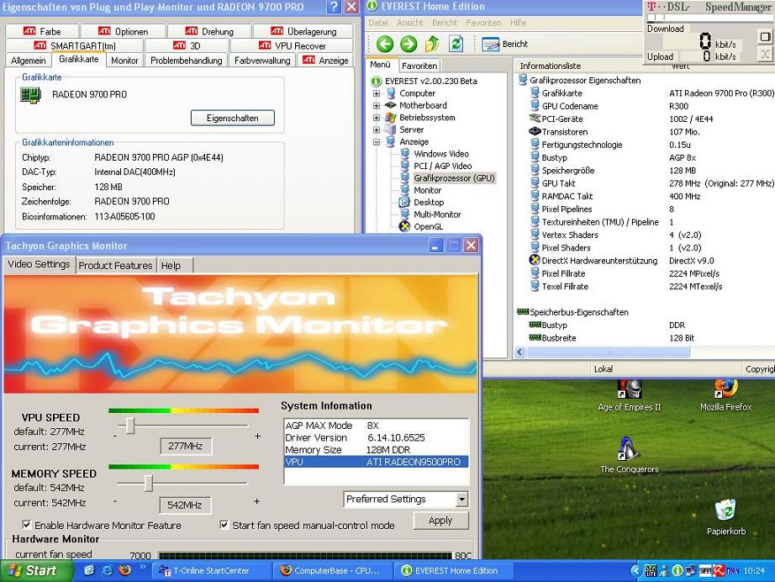
Task: Show more quick launch icons chevron
Action: (x=143, y=567)
